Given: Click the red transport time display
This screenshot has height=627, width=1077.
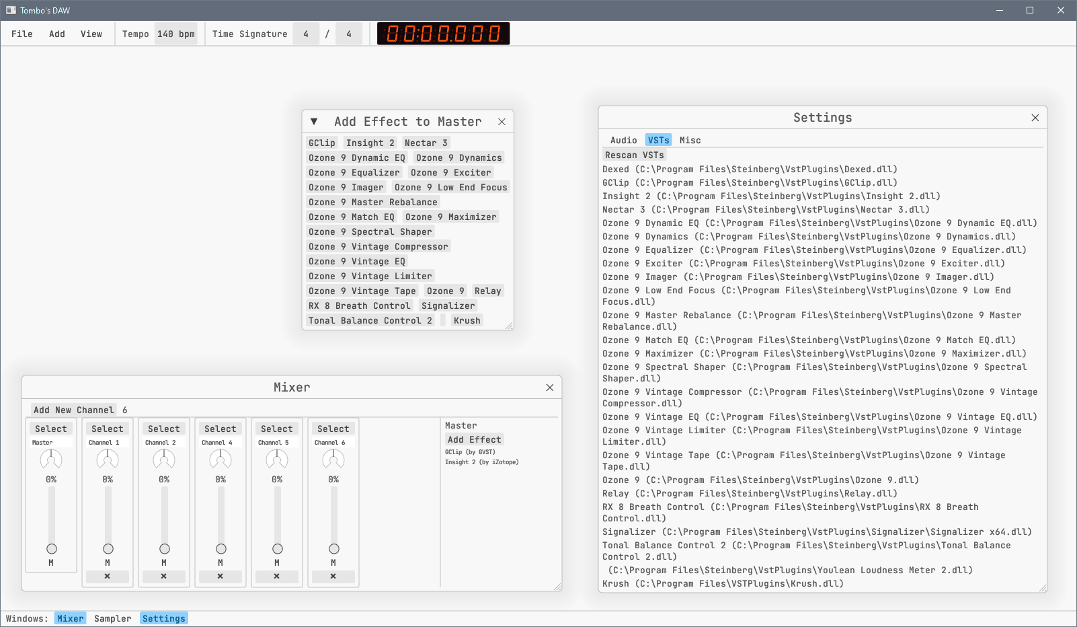Looking at the screenshot, I should pyautogui.click(x=443, y=34).
